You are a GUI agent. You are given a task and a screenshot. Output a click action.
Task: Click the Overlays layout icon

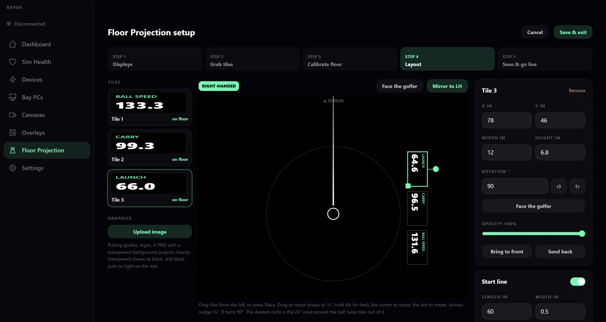point(12,133)
